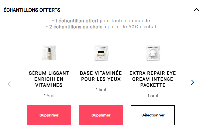Select the Extra Repair Eye Cream sample
This screenshot has height=129, width=202.
point(153,115)
